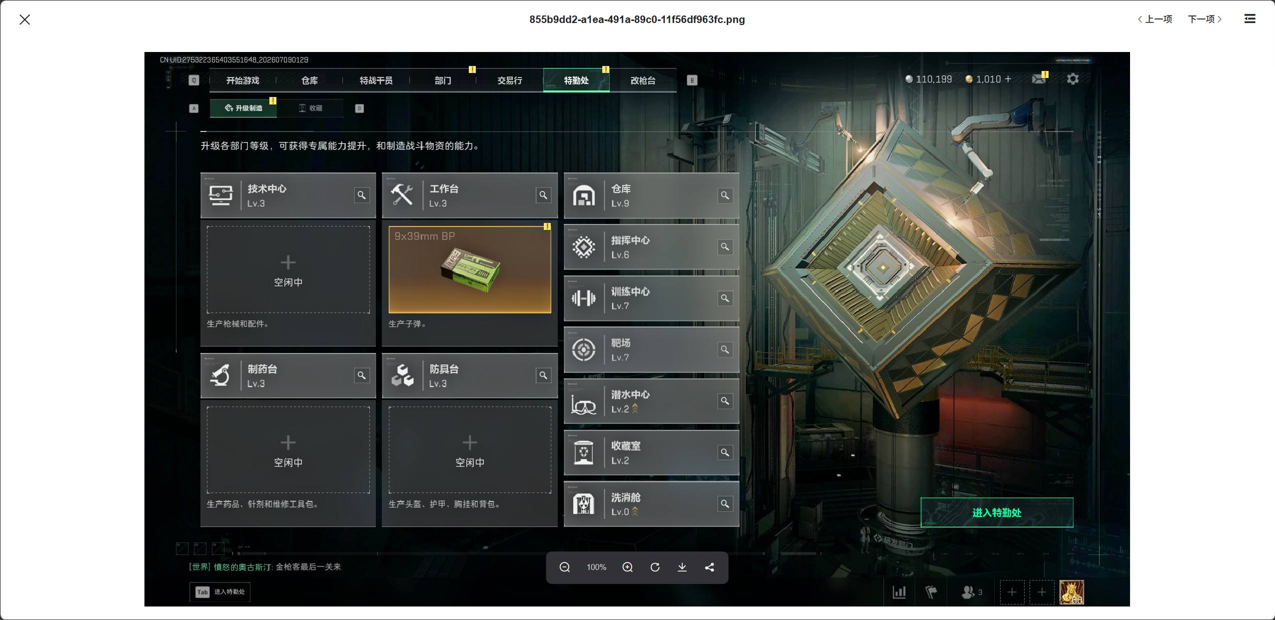
Task: Click the magnifier on 洗消舱 card
Action: (x=725, y=503)
